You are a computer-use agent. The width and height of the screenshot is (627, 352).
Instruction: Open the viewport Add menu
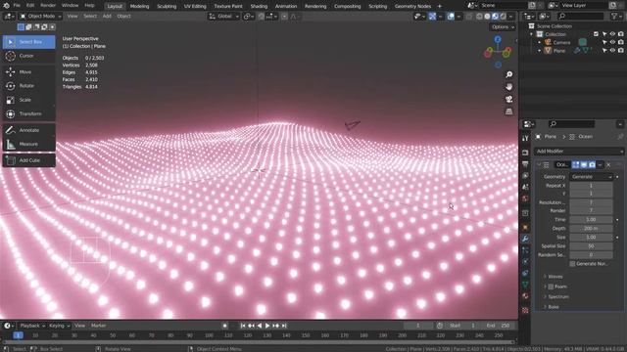click(107, 16)
